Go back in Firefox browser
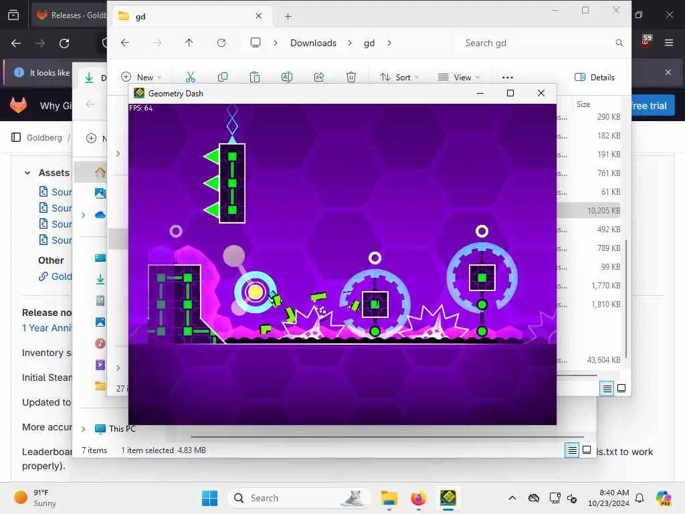Screen dimensions: 685x514 click(x=16, y=44)
